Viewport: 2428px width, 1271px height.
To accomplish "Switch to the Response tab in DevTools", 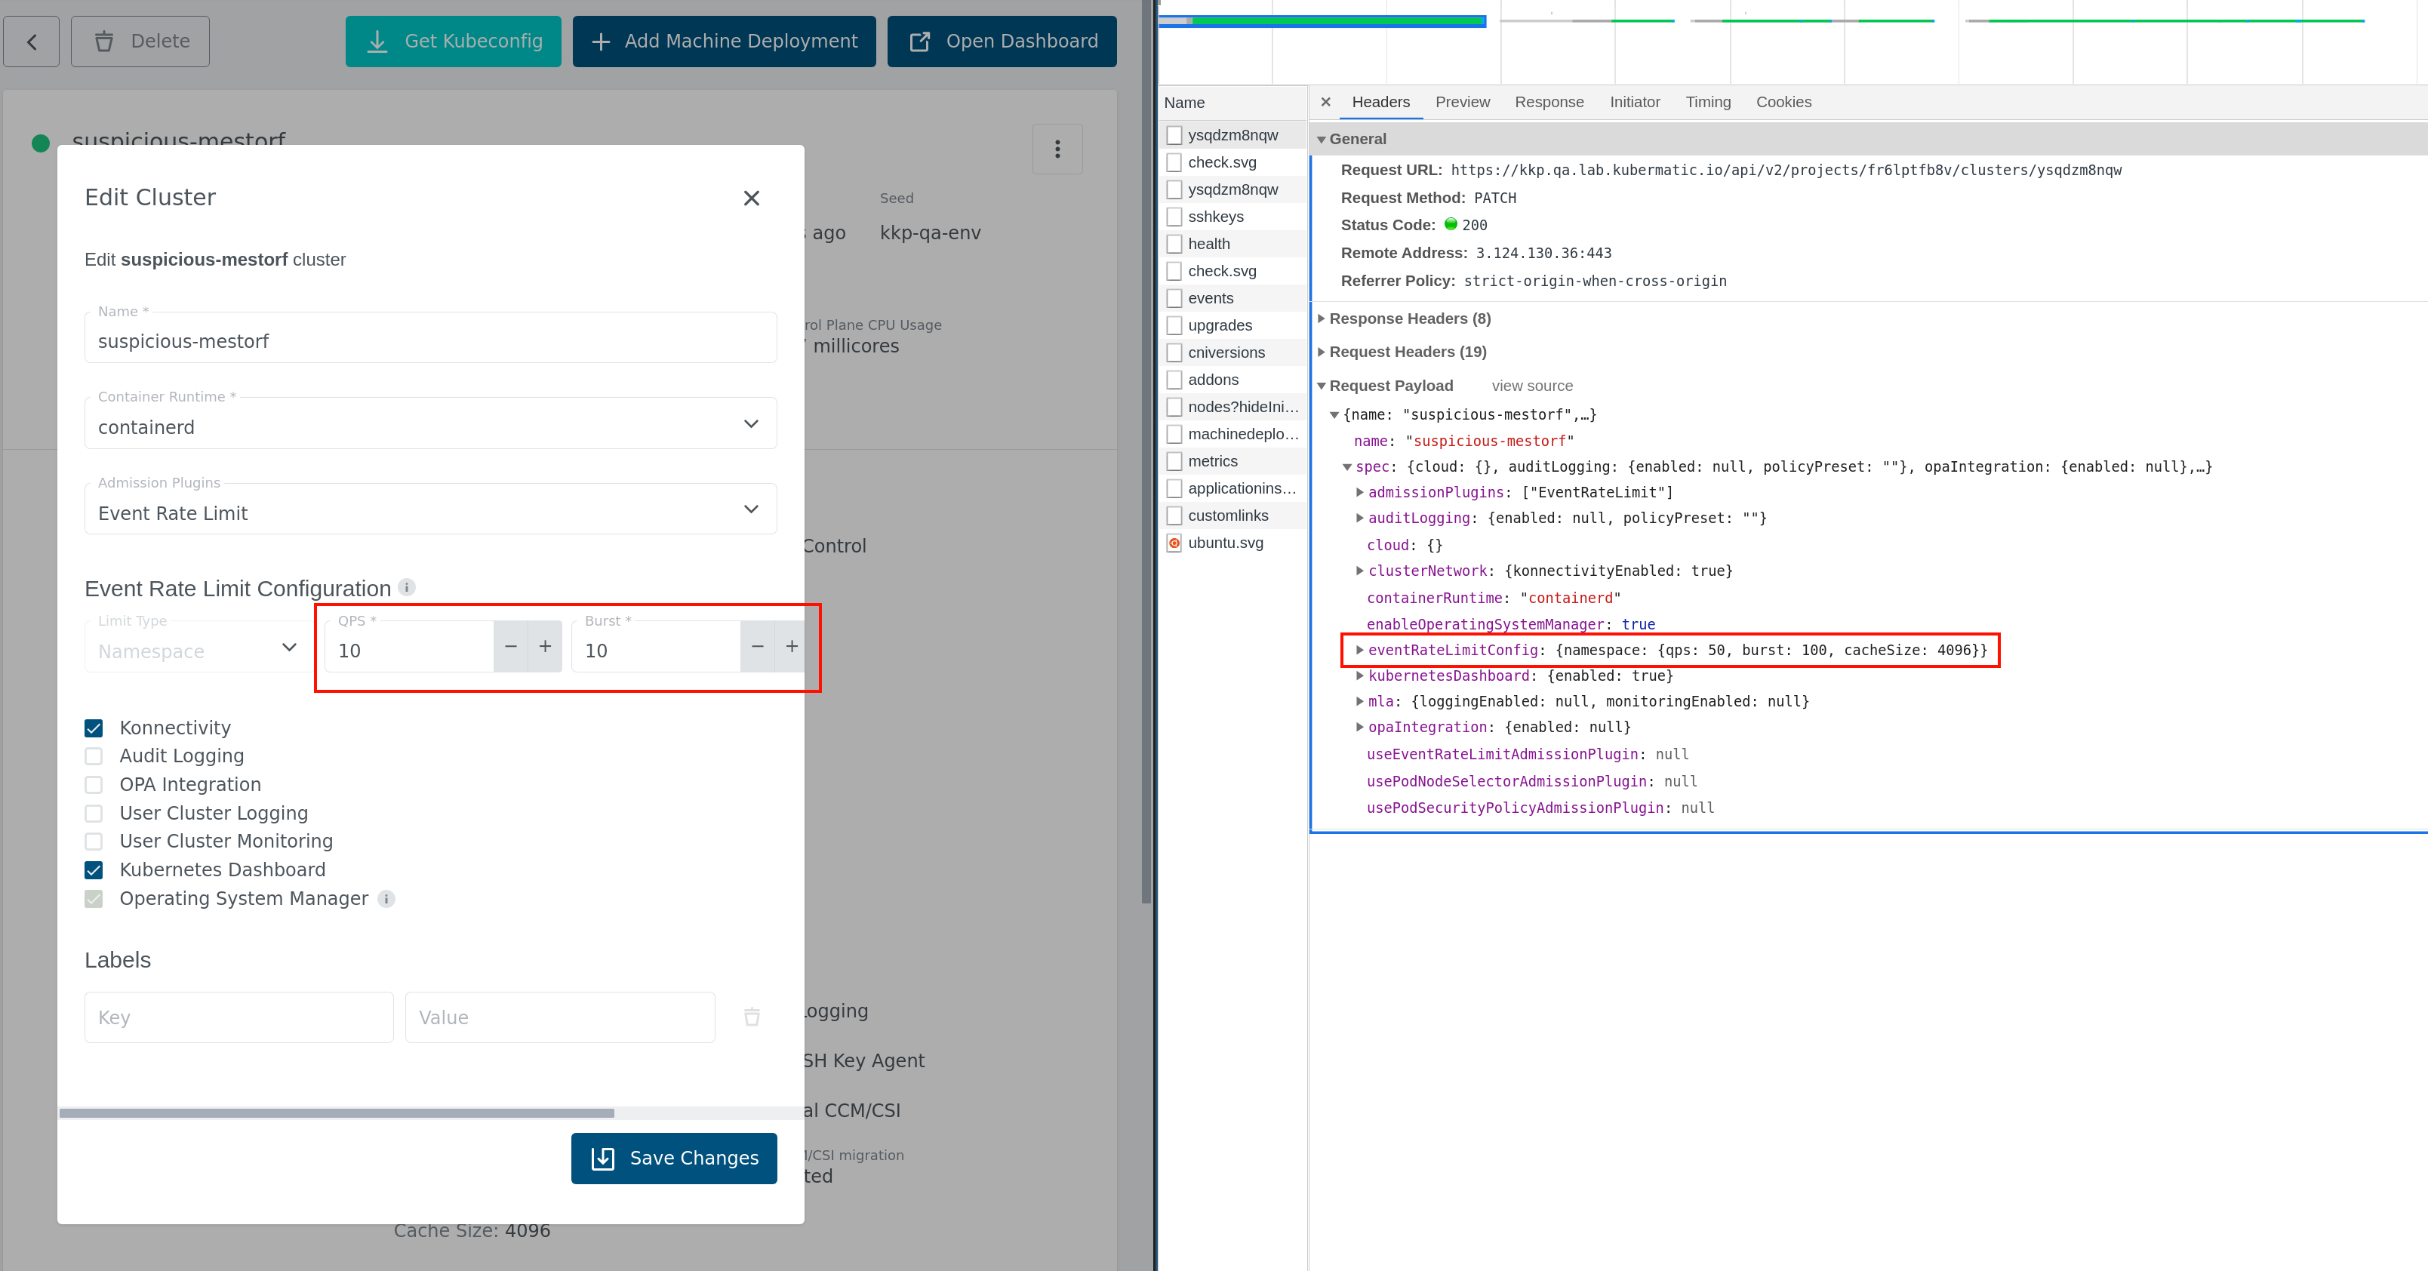I will [x=1549, y=102].
